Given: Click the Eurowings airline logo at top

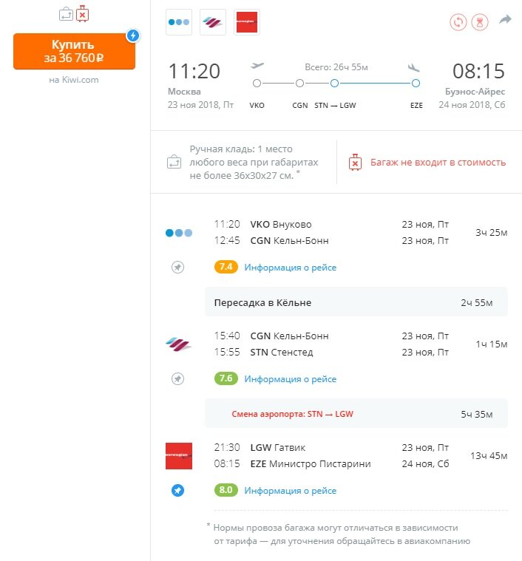Looking at the screenshot, I should (213, 22).
